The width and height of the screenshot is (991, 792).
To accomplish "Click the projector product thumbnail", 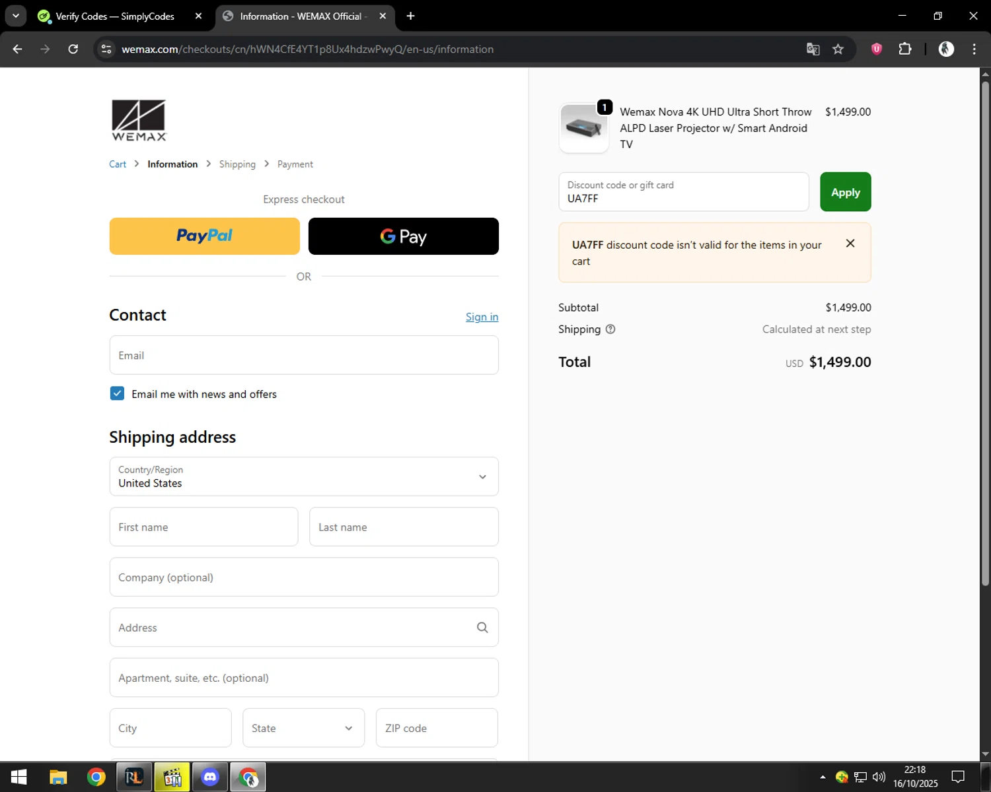I will (584, 128).
